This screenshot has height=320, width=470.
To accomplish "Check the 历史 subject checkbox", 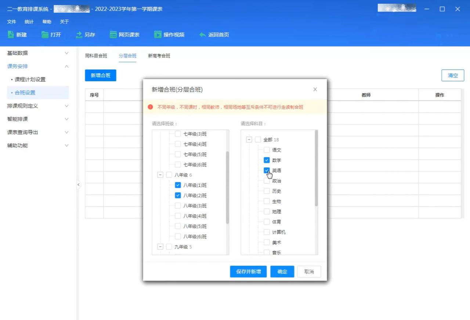I will pyautogui.click(x=267, y=191).
